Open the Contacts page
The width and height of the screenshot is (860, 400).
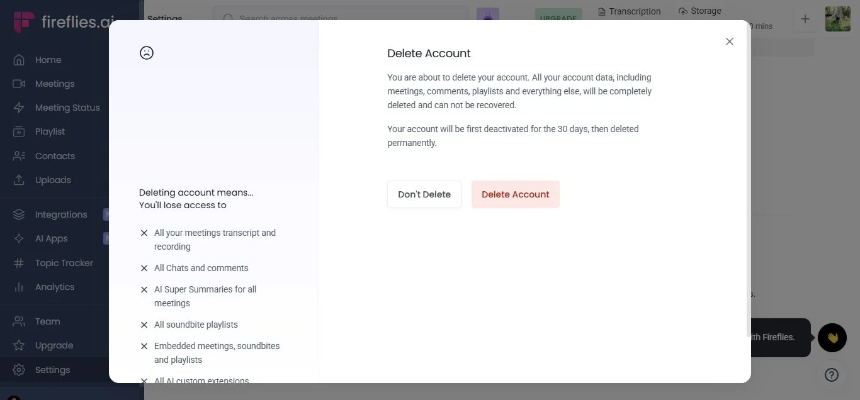coord(55,155)
